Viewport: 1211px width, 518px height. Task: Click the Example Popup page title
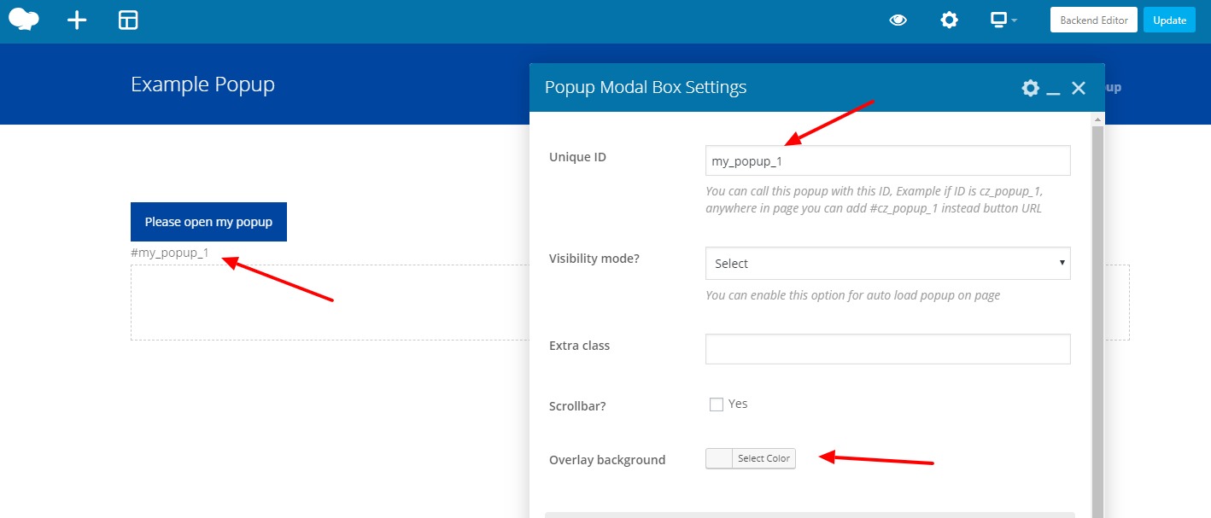pos(202,84)
